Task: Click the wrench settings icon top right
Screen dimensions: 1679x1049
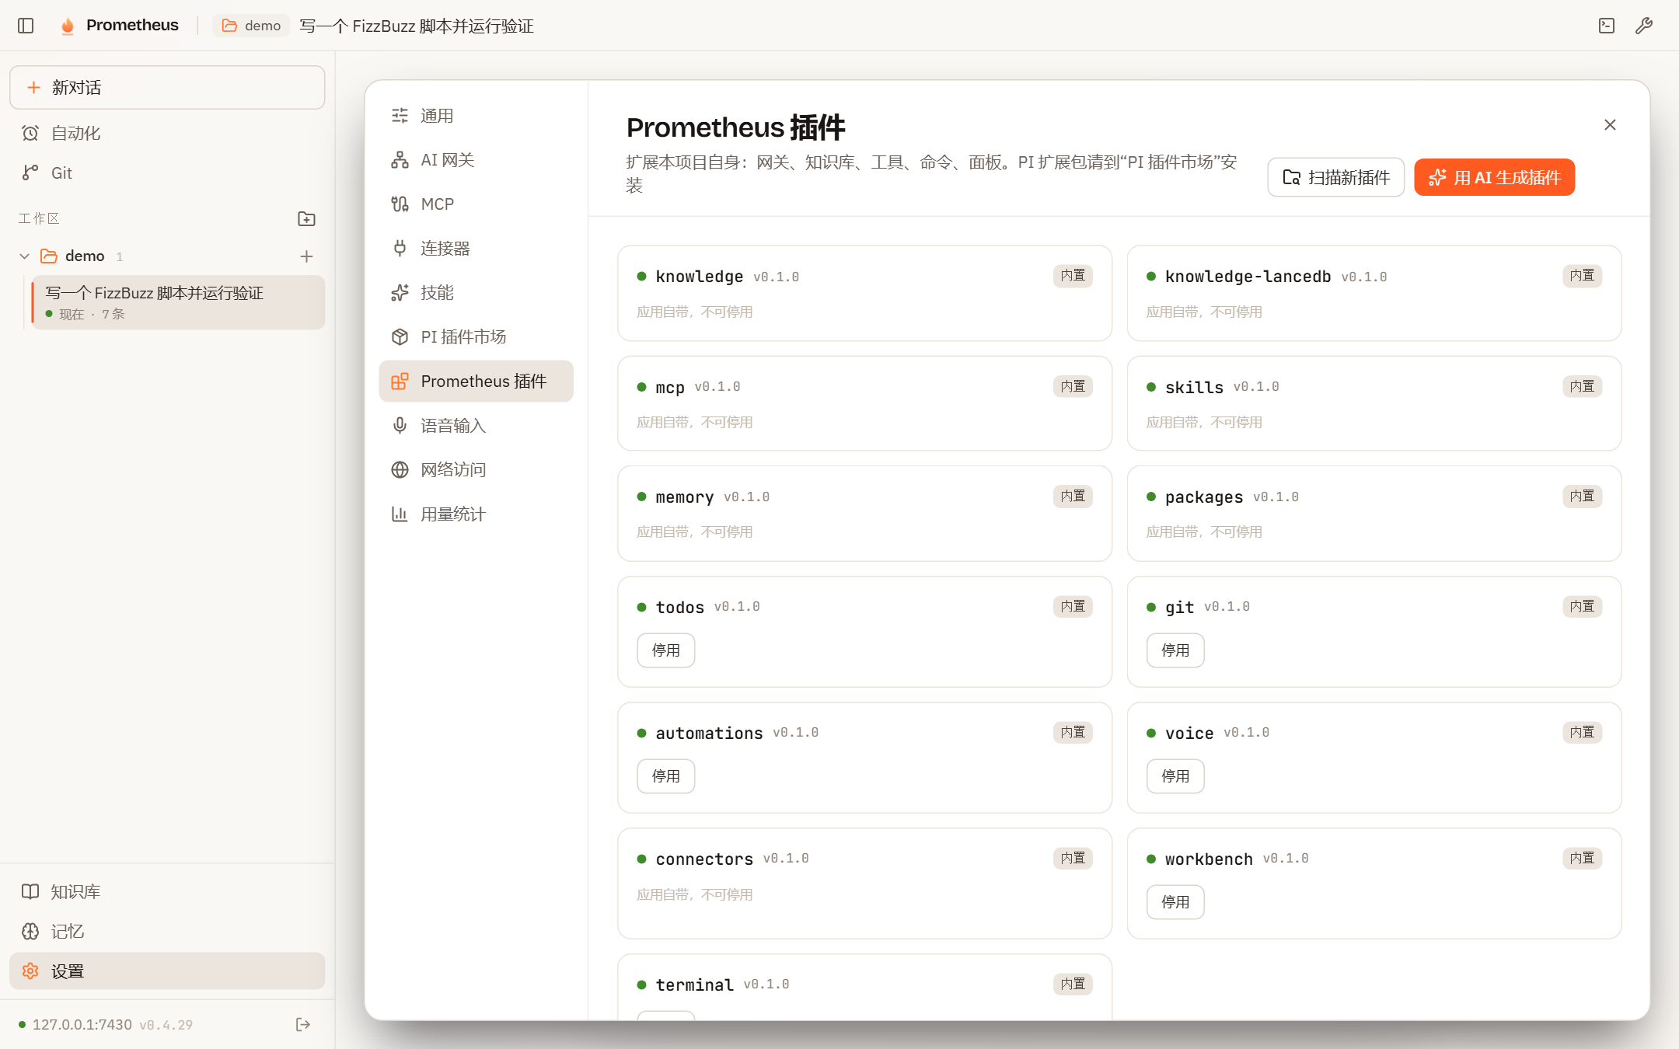Action: tap(1643, 26)
